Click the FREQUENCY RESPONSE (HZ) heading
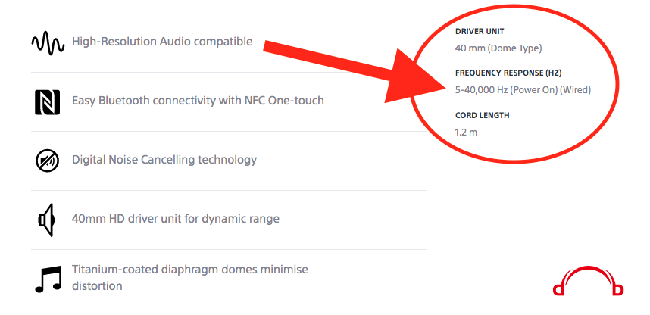The height and width of the screenshot is (315, 650). click(508, 73)
